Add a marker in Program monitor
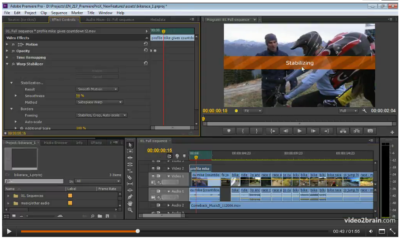The width and height of the screenshot is (400, 240). 229,131
